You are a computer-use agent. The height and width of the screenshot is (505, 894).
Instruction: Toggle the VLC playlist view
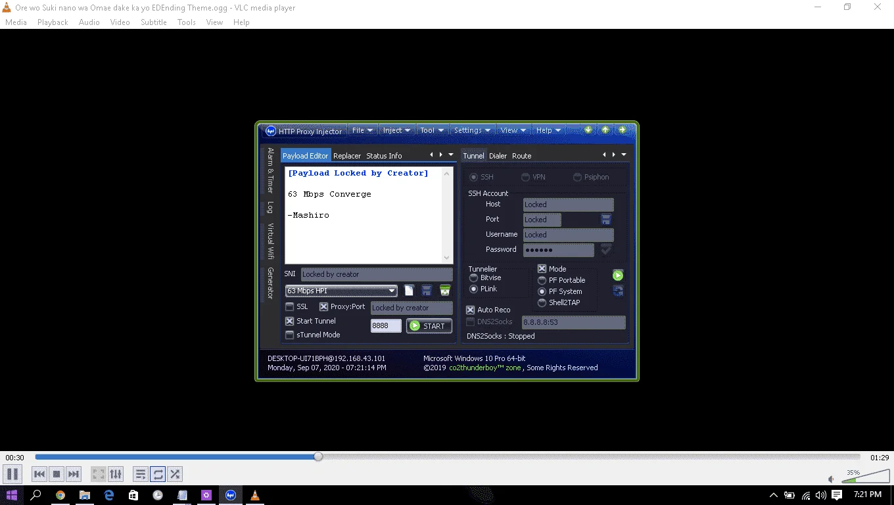[140, 473]
